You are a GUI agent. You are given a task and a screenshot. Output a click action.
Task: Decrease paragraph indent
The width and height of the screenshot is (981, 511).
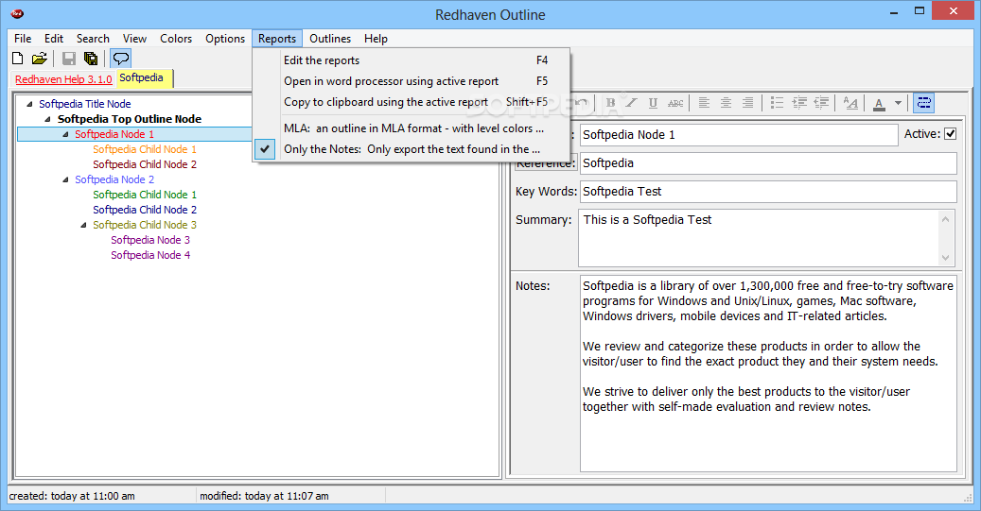tap(821, 103)
